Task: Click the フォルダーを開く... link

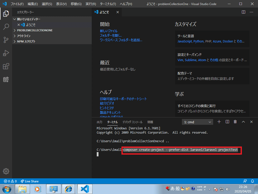Action: 111,35
